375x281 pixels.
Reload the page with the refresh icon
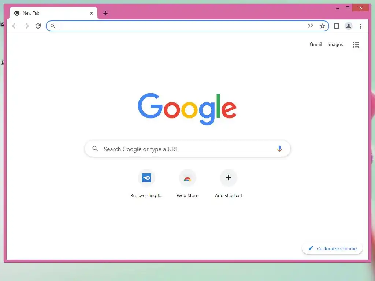tap(38, 26)
